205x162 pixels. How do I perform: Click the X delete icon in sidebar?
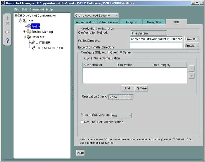8,23
